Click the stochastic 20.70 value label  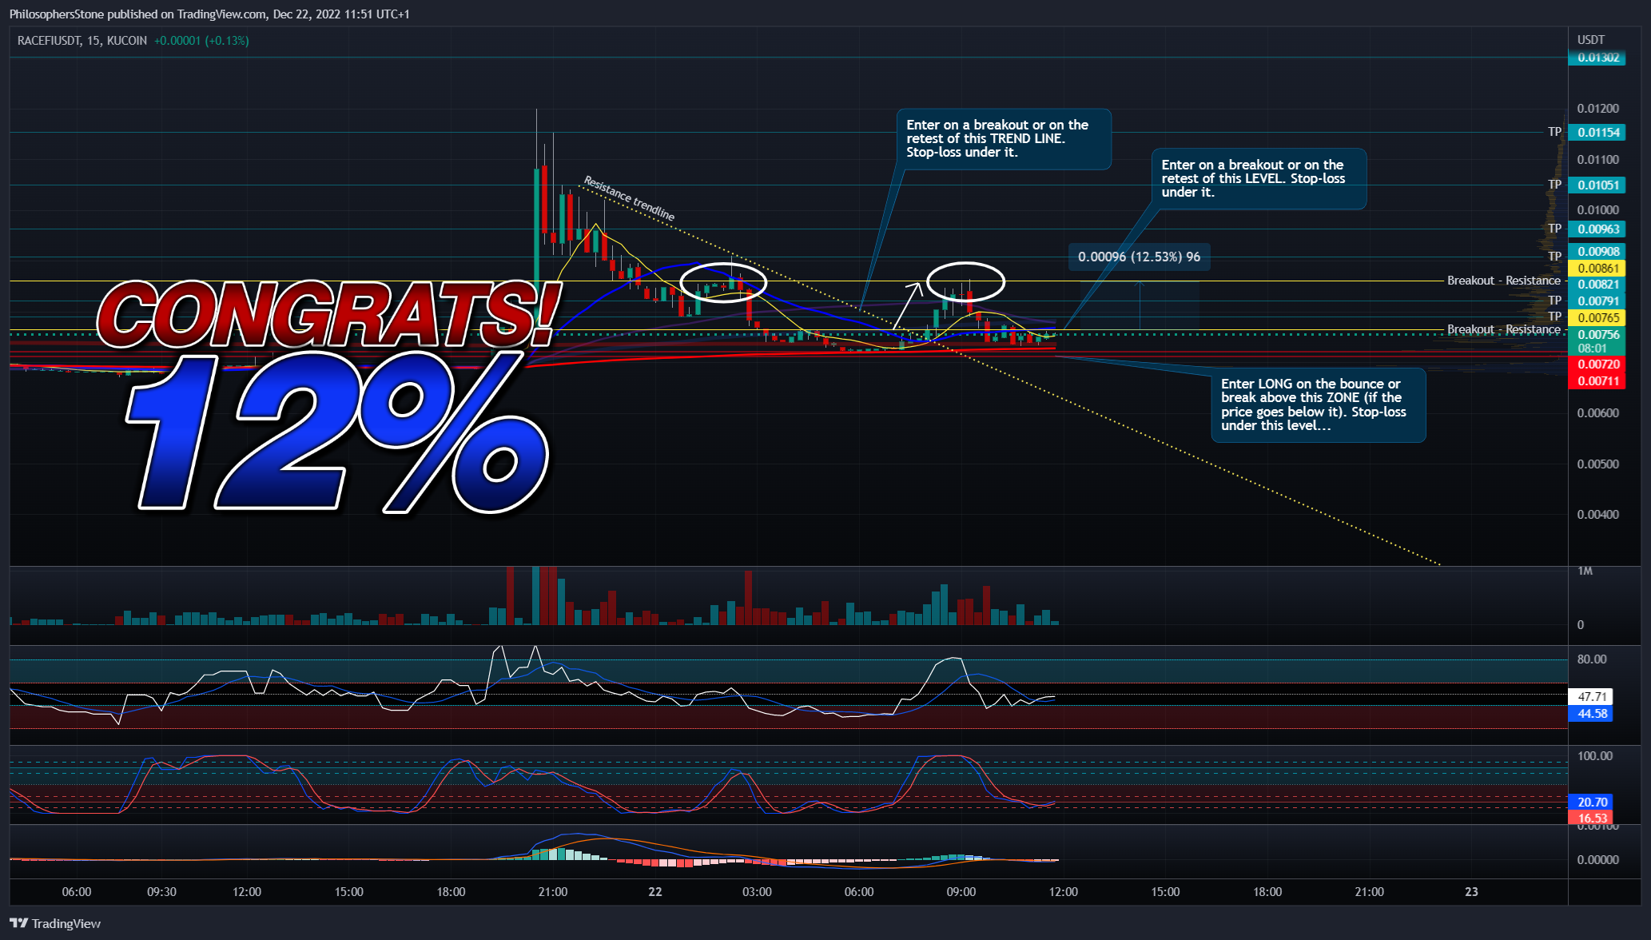pyautogui.click(x=1591, y=803)
